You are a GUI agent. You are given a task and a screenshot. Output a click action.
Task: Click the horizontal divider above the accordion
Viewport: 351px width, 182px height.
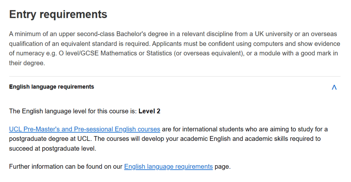tap(175, 77)
